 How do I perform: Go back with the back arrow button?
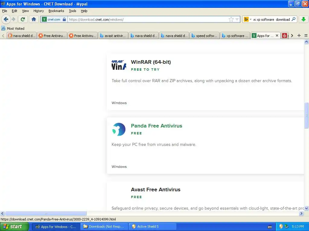pyautogui.click(x=6, y=19)
